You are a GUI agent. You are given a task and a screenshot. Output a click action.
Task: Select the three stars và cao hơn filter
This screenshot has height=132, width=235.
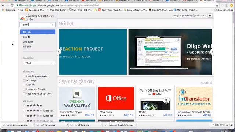click(x=24, y=116)
